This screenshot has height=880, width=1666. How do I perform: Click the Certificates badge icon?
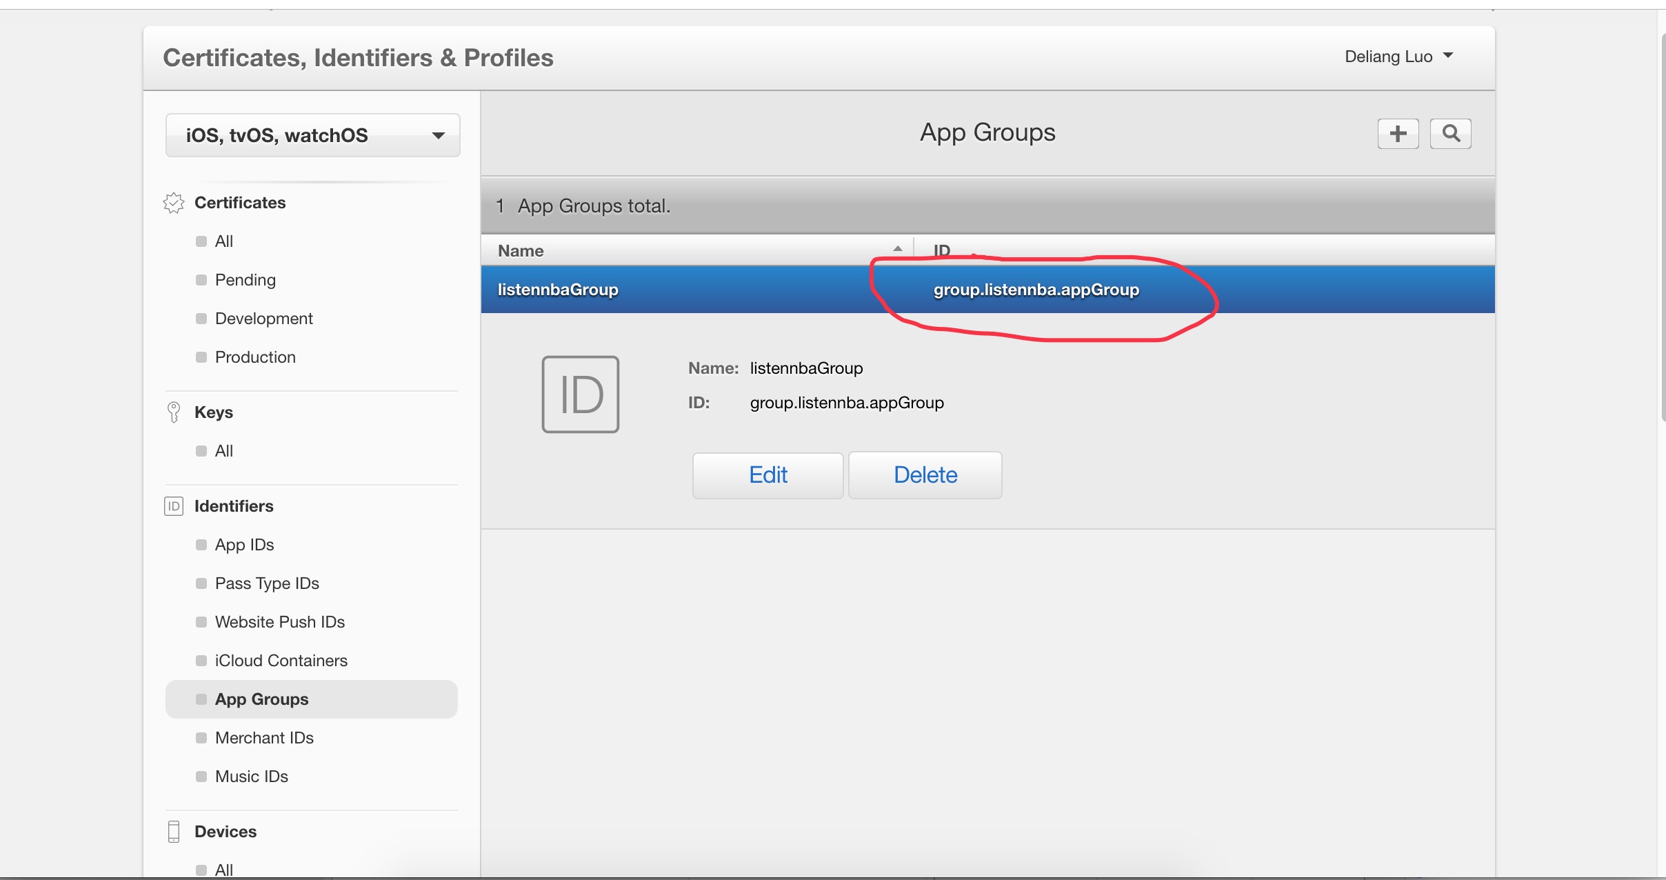tap(174, 203)
